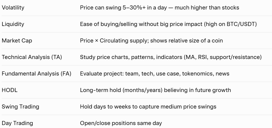Click the Volatility term label
This screenshot has width=272, height=128.
(x=13, y=8)
